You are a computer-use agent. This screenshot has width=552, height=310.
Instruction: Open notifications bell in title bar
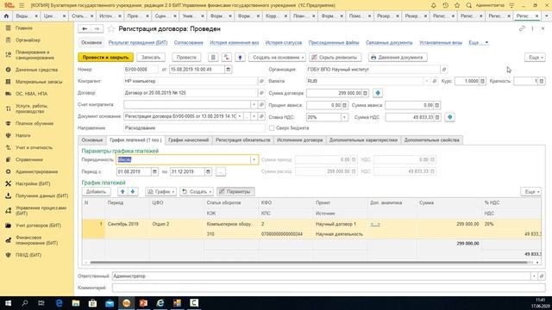(433, 5)
